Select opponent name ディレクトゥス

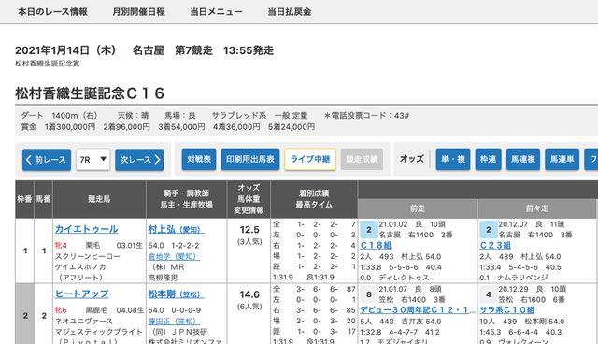[x=404, y=278]
